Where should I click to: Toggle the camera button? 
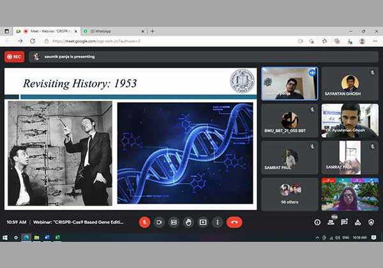pyautogui.click(x=159, y=222)
